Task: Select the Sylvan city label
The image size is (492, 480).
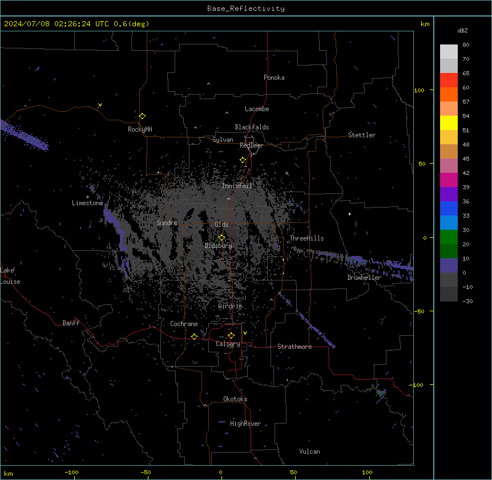Action: point(223,140)
